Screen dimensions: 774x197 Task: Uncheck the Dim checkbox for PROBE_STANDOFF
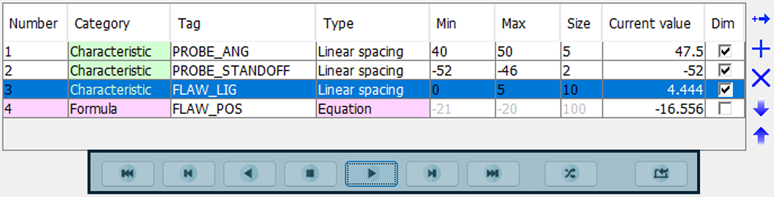coord(725,70)
